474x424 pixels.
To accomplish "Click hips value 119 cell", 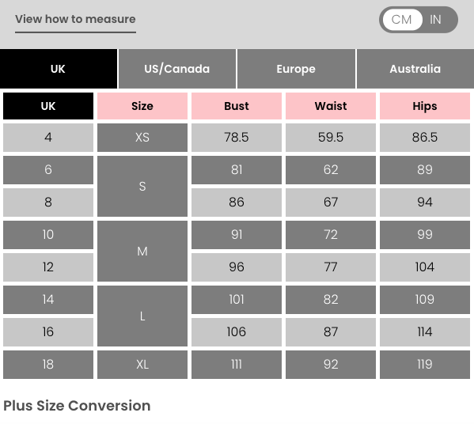I will coord(425,365).
